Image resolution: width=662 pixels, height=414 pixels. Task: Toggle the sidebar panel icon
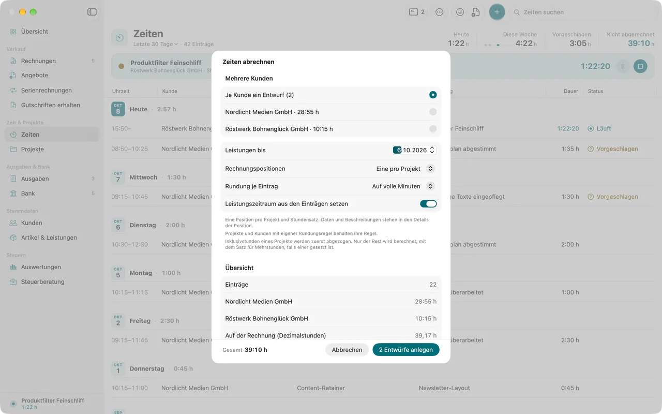point(92,12)
